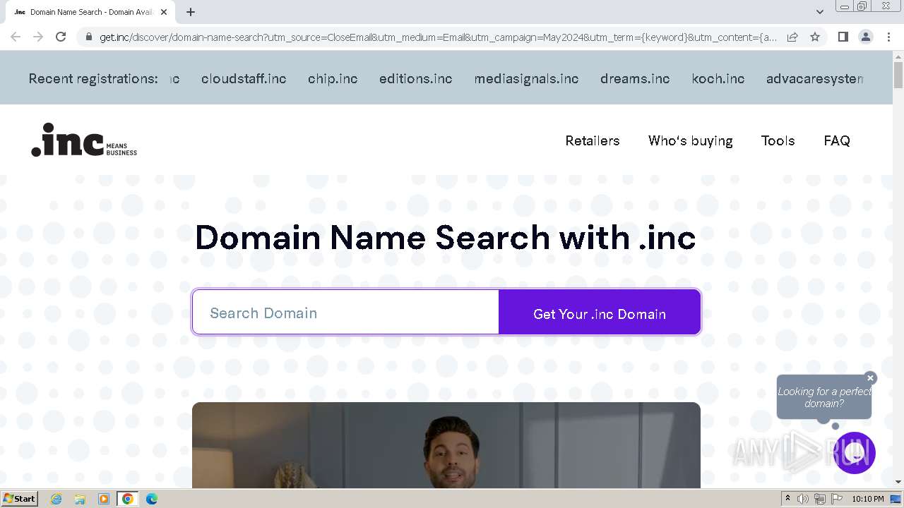This screenshot has height=508, width=904.
Task: Open the Who's buying page
Action: 691,140
